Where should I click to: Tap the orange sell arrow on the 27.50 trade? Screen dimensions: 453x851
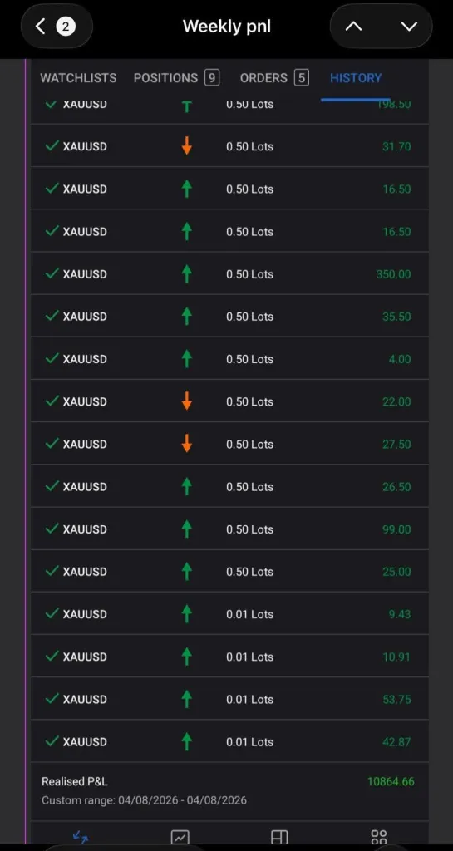(187, 444)
